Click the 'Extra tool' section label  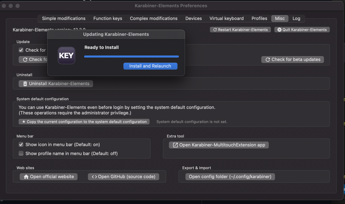[x=175, y=136]
